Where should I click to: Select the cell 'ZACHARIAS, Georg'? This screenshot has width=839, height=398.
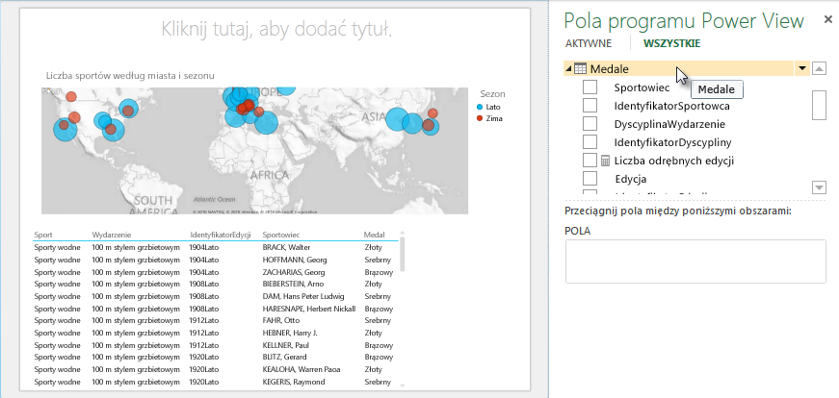click(x=293, y=272)
